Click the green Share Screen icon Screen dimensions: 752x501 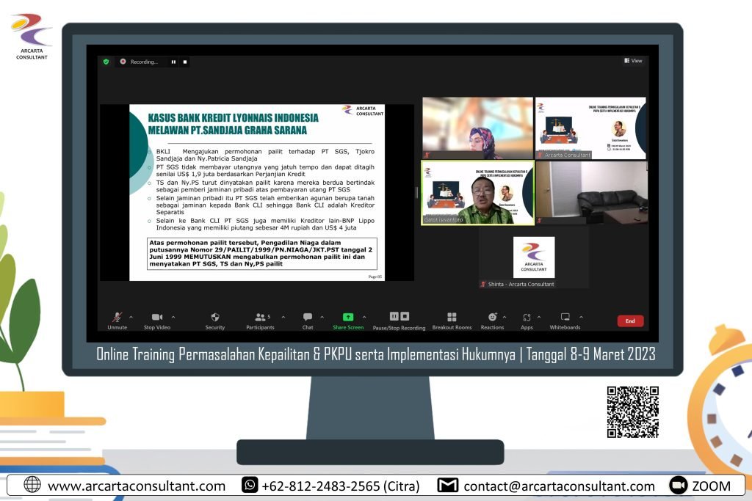pyautogui.click(x=348, y=318)
